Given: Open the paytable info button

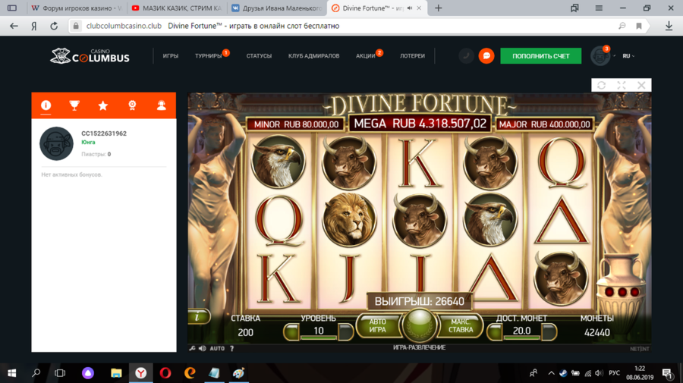Looking at the screenshot, I should tap(197, 317).
